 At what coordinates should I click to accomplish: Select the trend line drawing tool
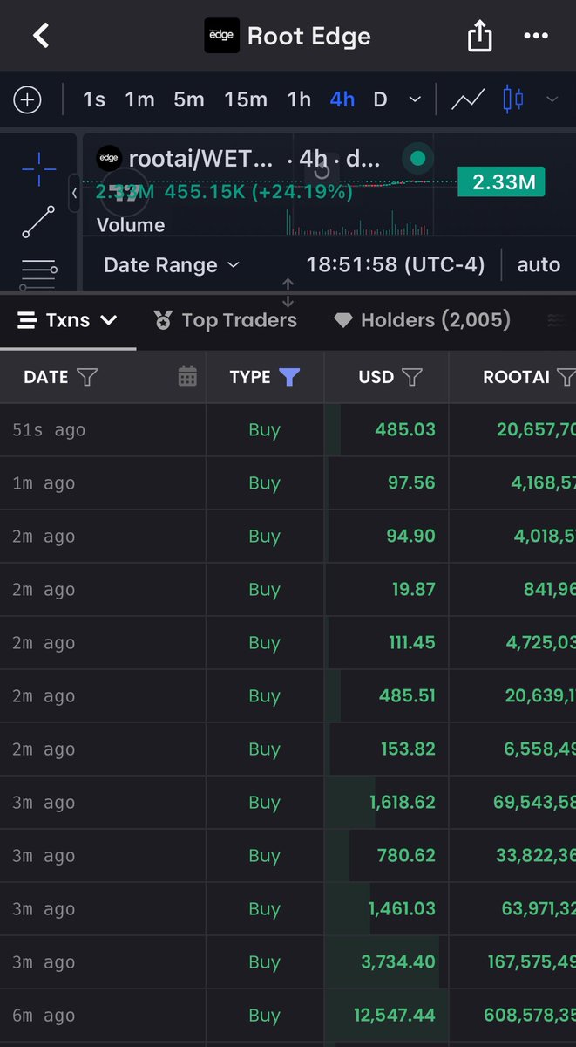pyautogui.click(x=38, y=222)
